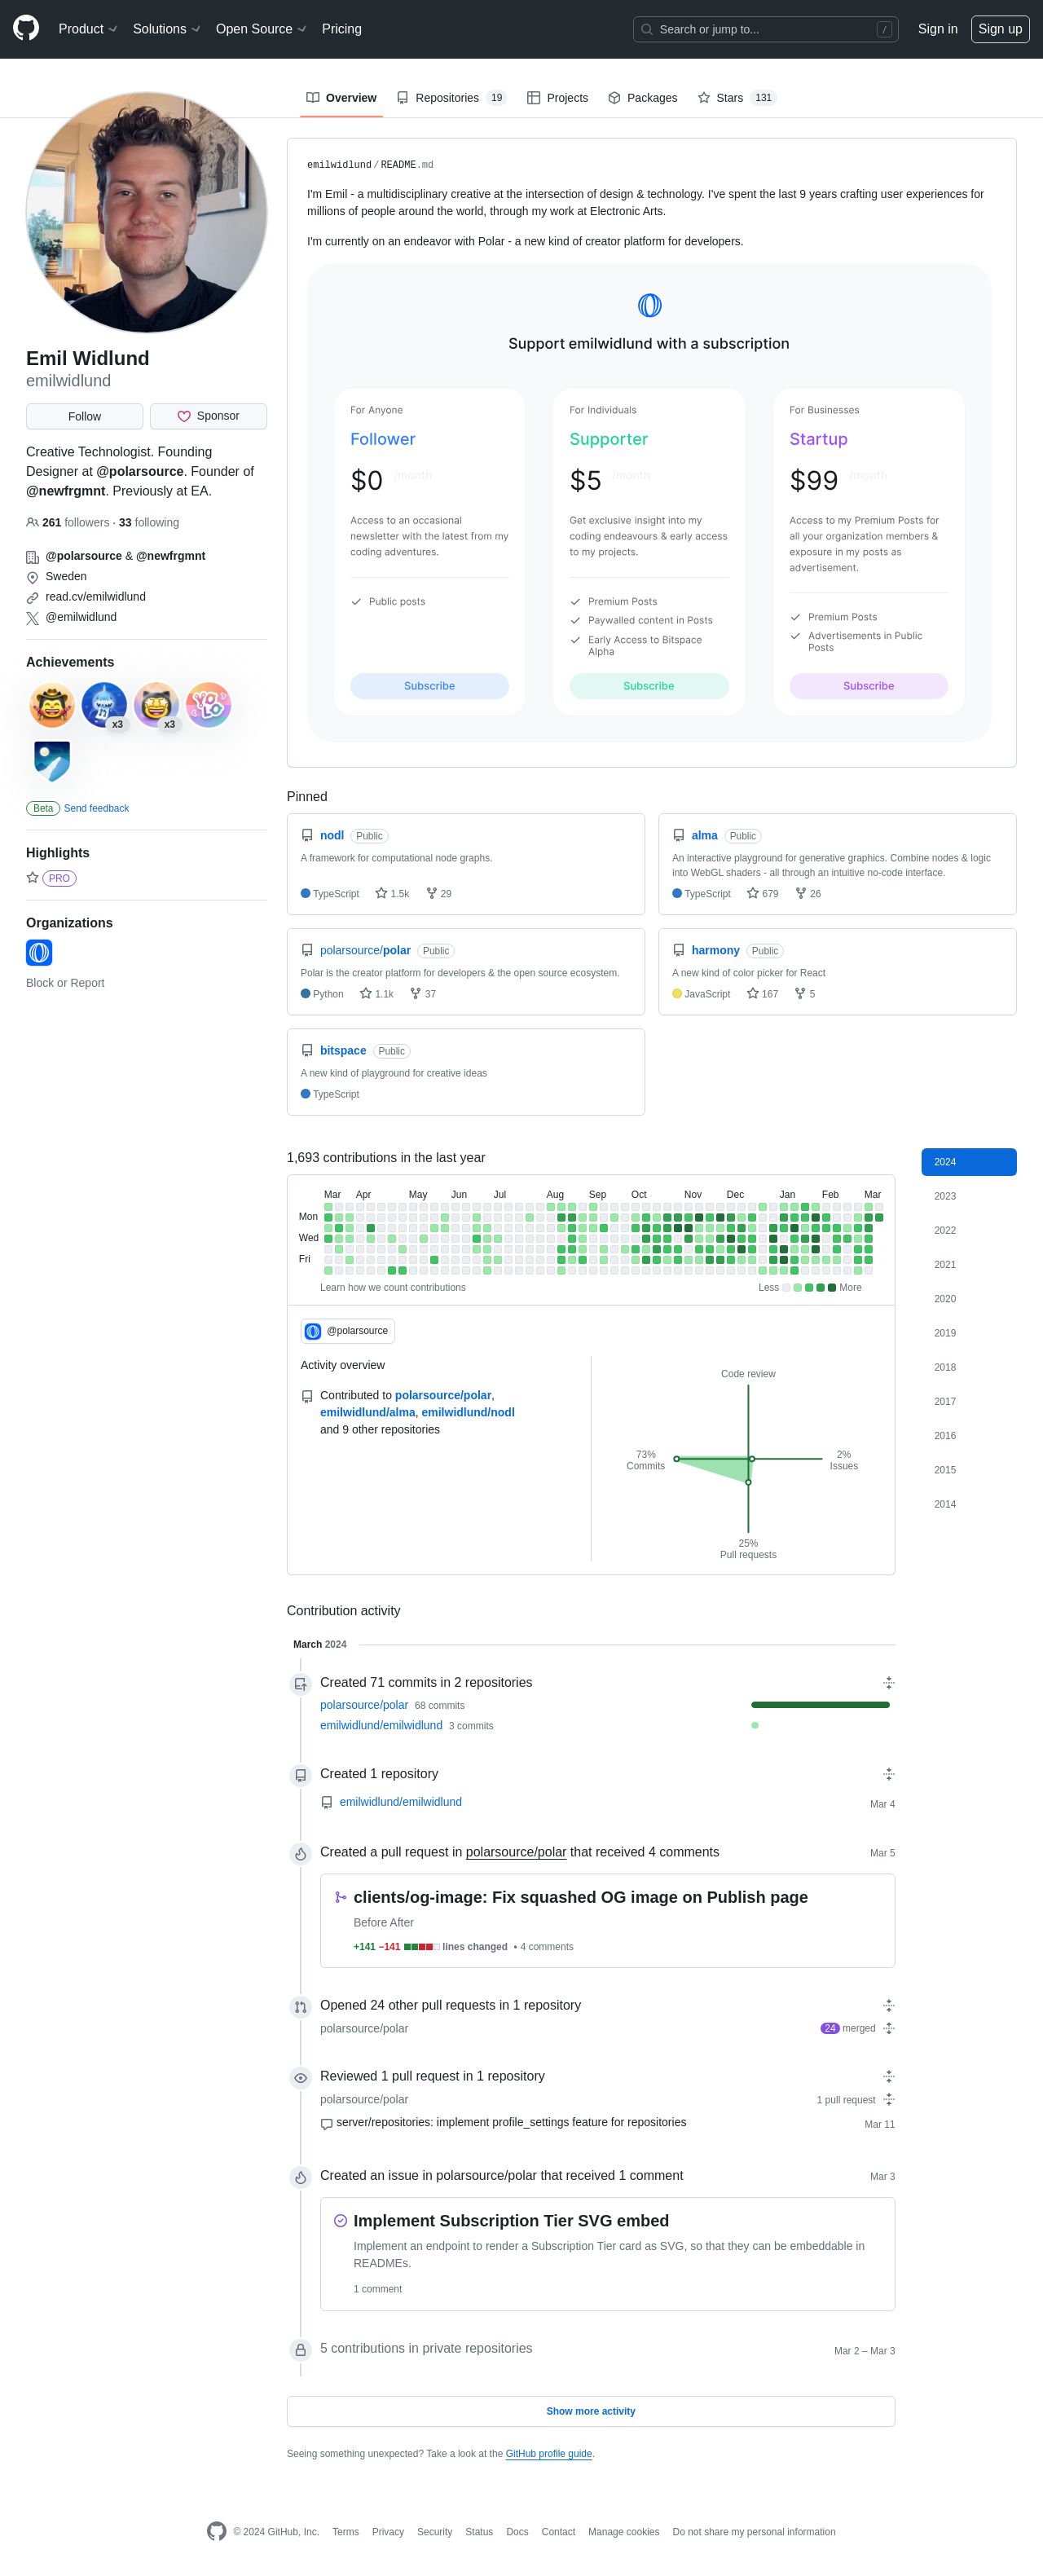Click polar star count 1.1k
The height and width of the screenshot is (2576, 1043).
tap(377, 993)
